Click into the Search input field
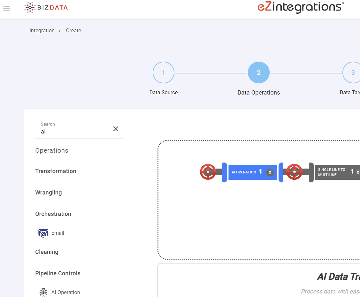360x297 pixels. click(x=73, y=132)
